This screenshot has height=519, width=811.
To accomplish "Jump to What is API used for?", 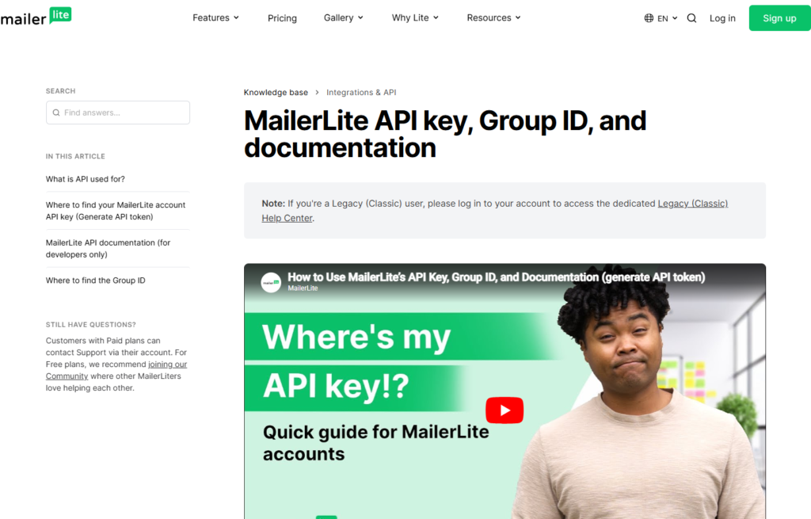I will (86, 179).
